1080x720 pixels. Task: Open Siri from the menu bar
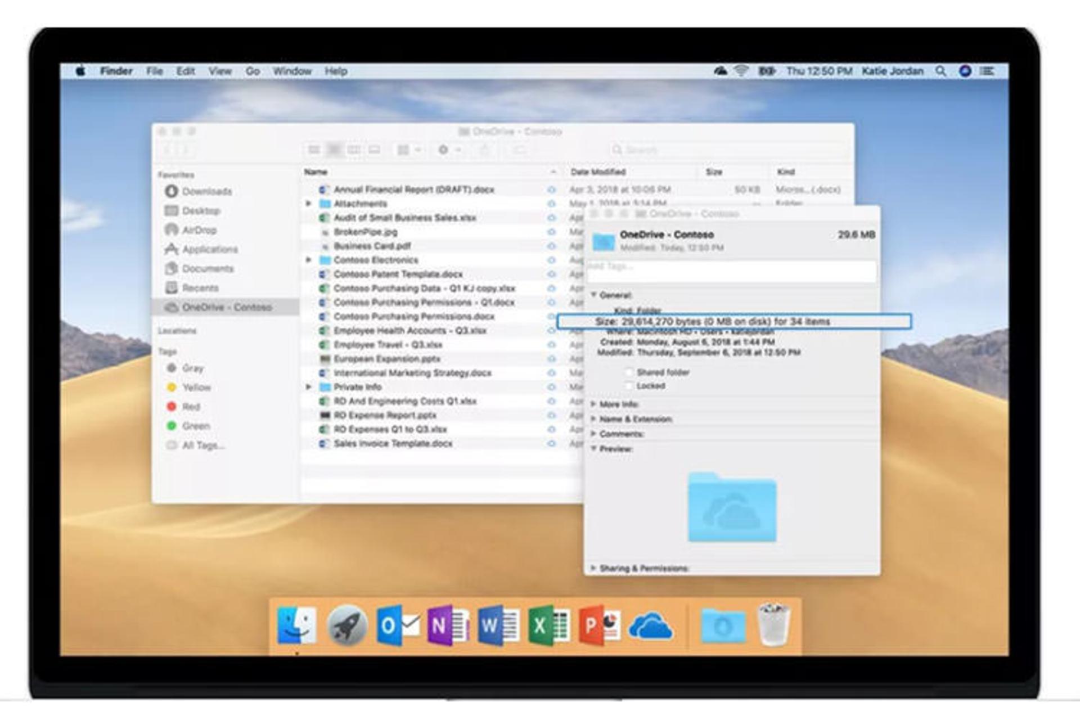[965, 71]
